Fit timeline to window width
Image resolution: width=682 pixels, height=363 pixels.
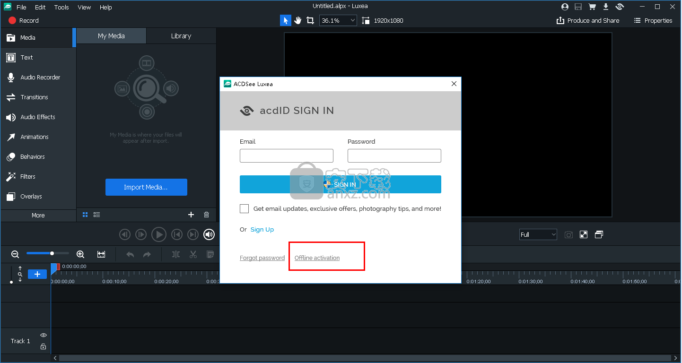[x=101, y=254]
